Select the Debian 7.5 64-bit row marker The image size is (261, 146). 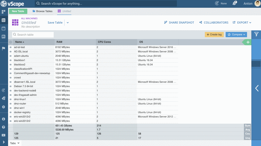tap(11, 86)
